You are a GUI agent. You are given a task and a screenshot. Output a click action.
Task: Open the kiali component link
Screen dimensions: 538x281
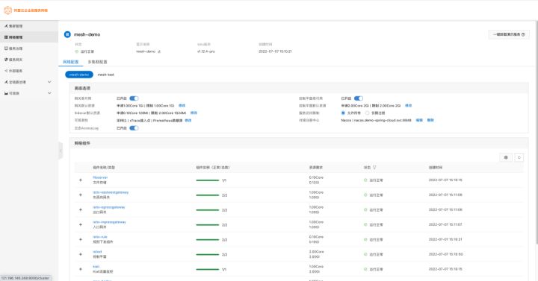96,267
